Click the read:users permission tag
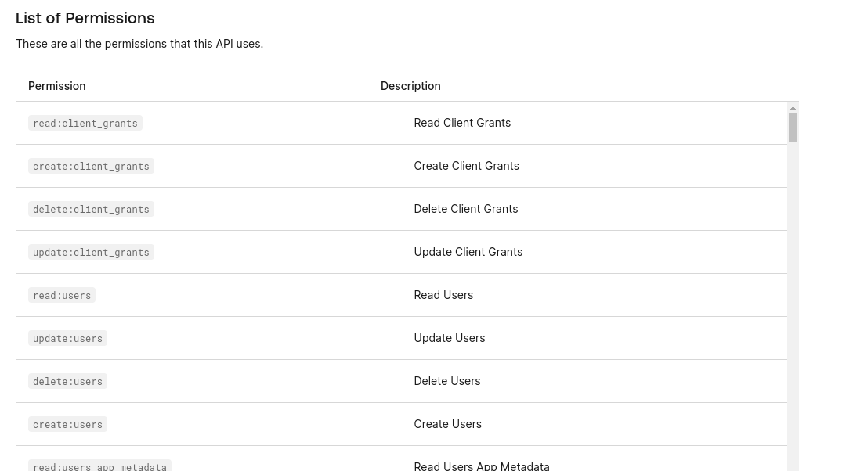The width and height of the screenshot is (853, 471). [62, 295]
